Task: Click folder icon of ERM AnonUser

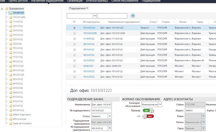Action: tap(11, 119)
